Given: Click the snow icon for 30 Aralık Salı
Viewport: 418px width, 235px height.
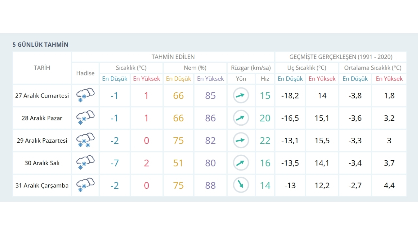Looking at the screenshot, I should (85, 163).
